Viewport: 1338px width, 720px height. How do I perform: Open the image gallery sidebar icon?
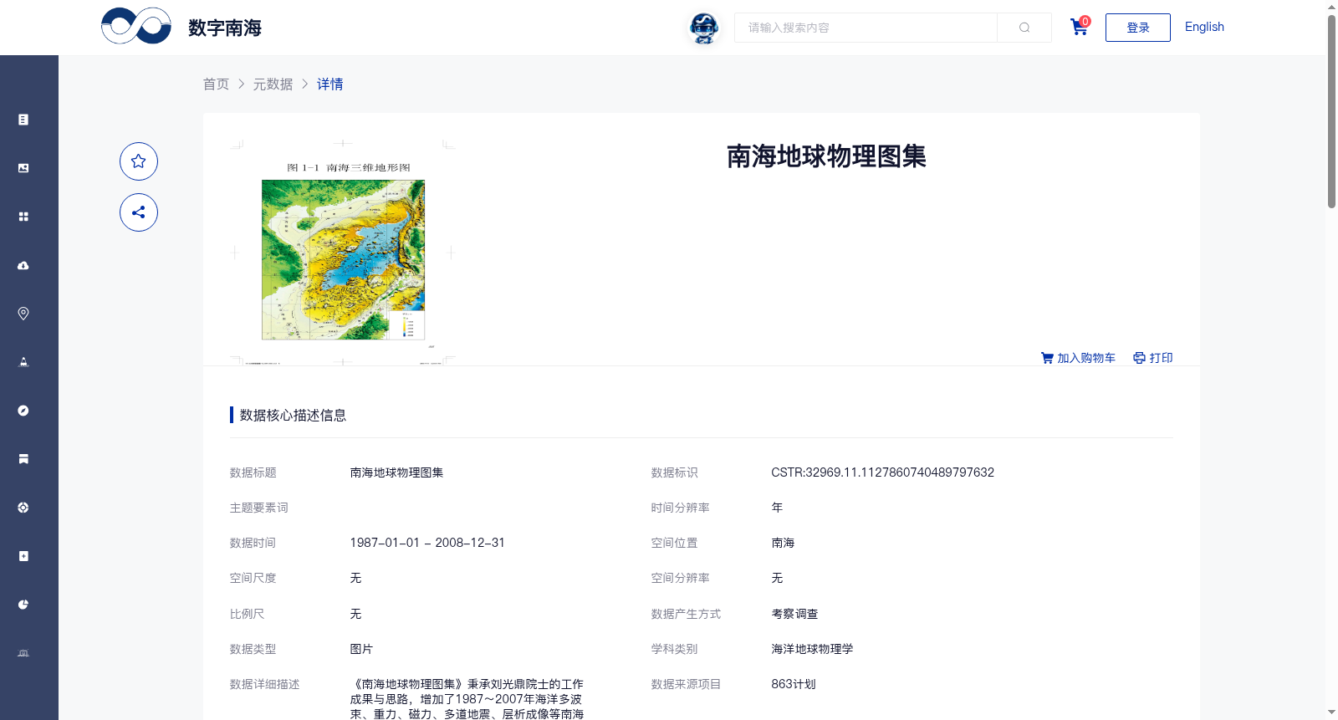coord(23,168)
